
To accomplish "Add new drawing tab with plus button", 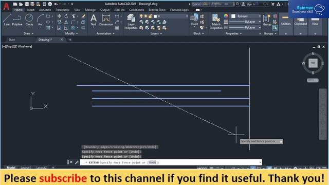I will click(x=70, y=40).
